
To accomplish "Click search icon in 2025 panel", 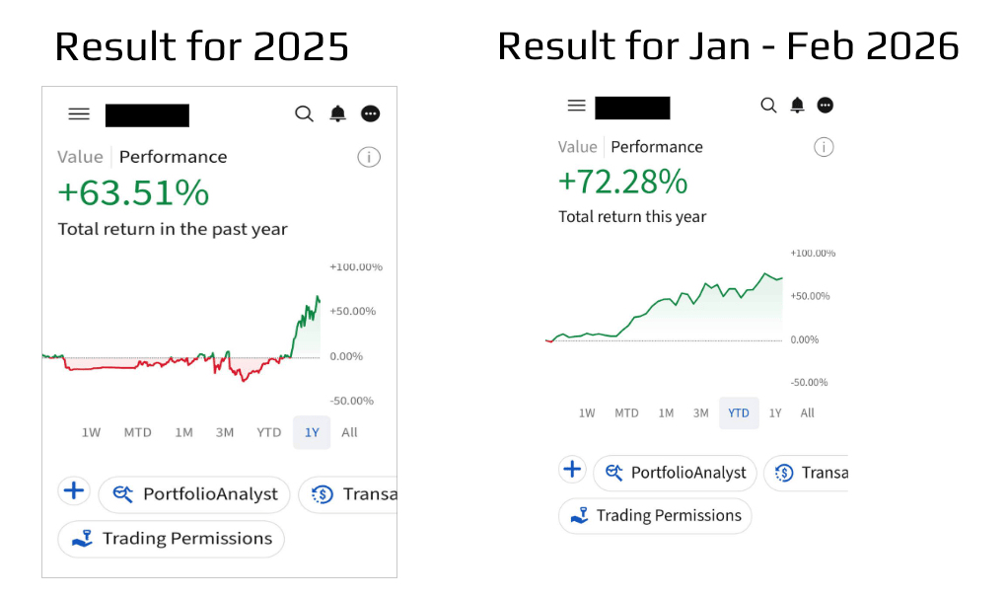I will click(304, 114).
